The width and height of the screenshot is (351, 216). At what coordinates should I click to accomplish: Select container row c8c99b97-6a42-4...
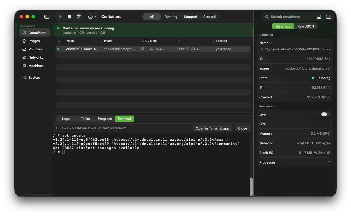click(153, 49)
